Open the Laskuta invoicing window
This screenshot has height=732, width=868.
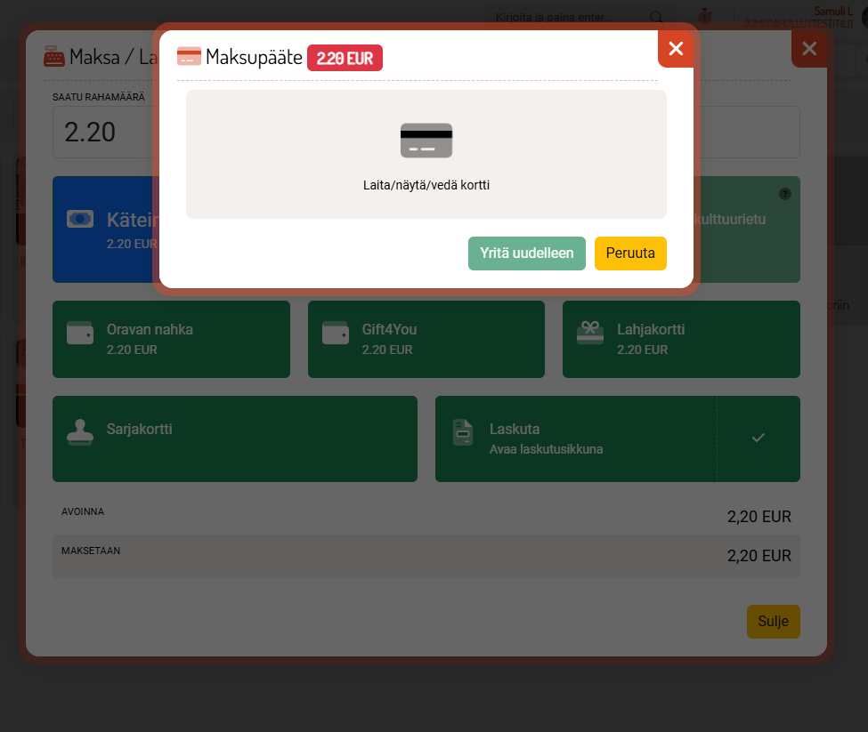coord(575,438)
